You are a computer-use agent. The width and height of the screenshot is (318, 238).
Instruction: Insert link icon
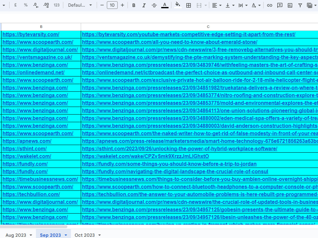click(269, 5)
